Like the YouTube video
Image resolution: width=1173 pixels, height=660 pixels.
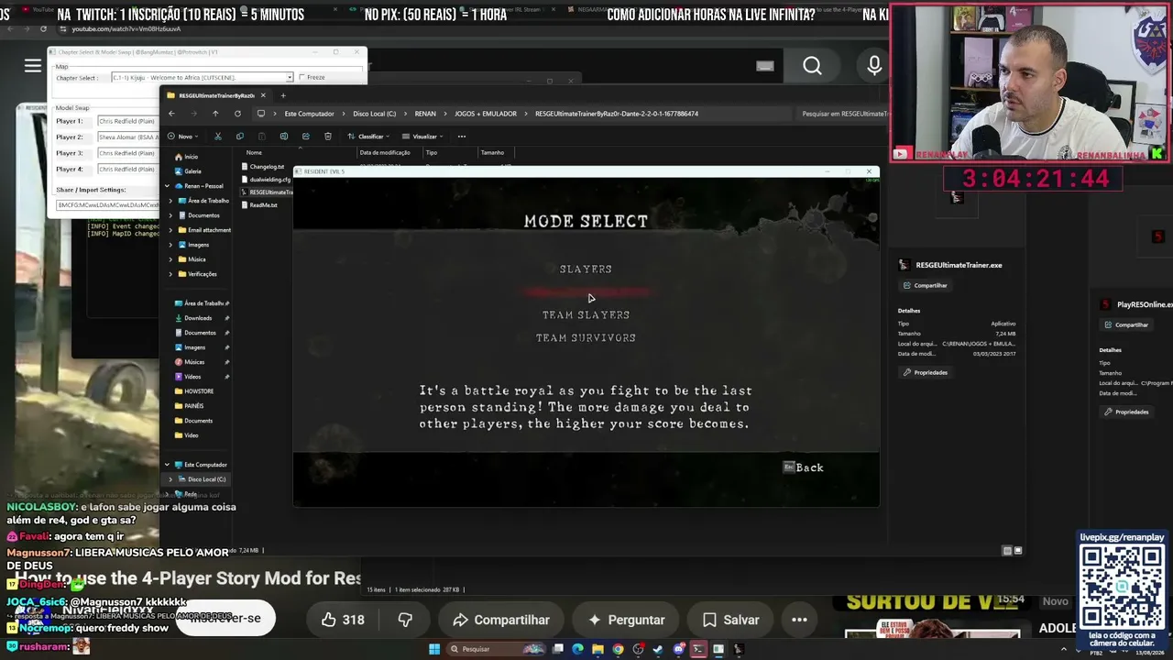344,620
